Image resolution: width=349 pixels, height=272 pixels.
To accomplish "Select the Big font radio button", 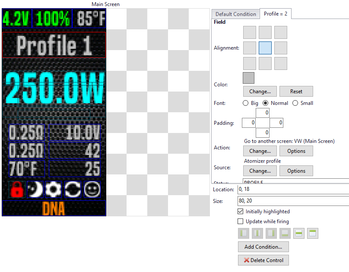I will tap(246, 103).
